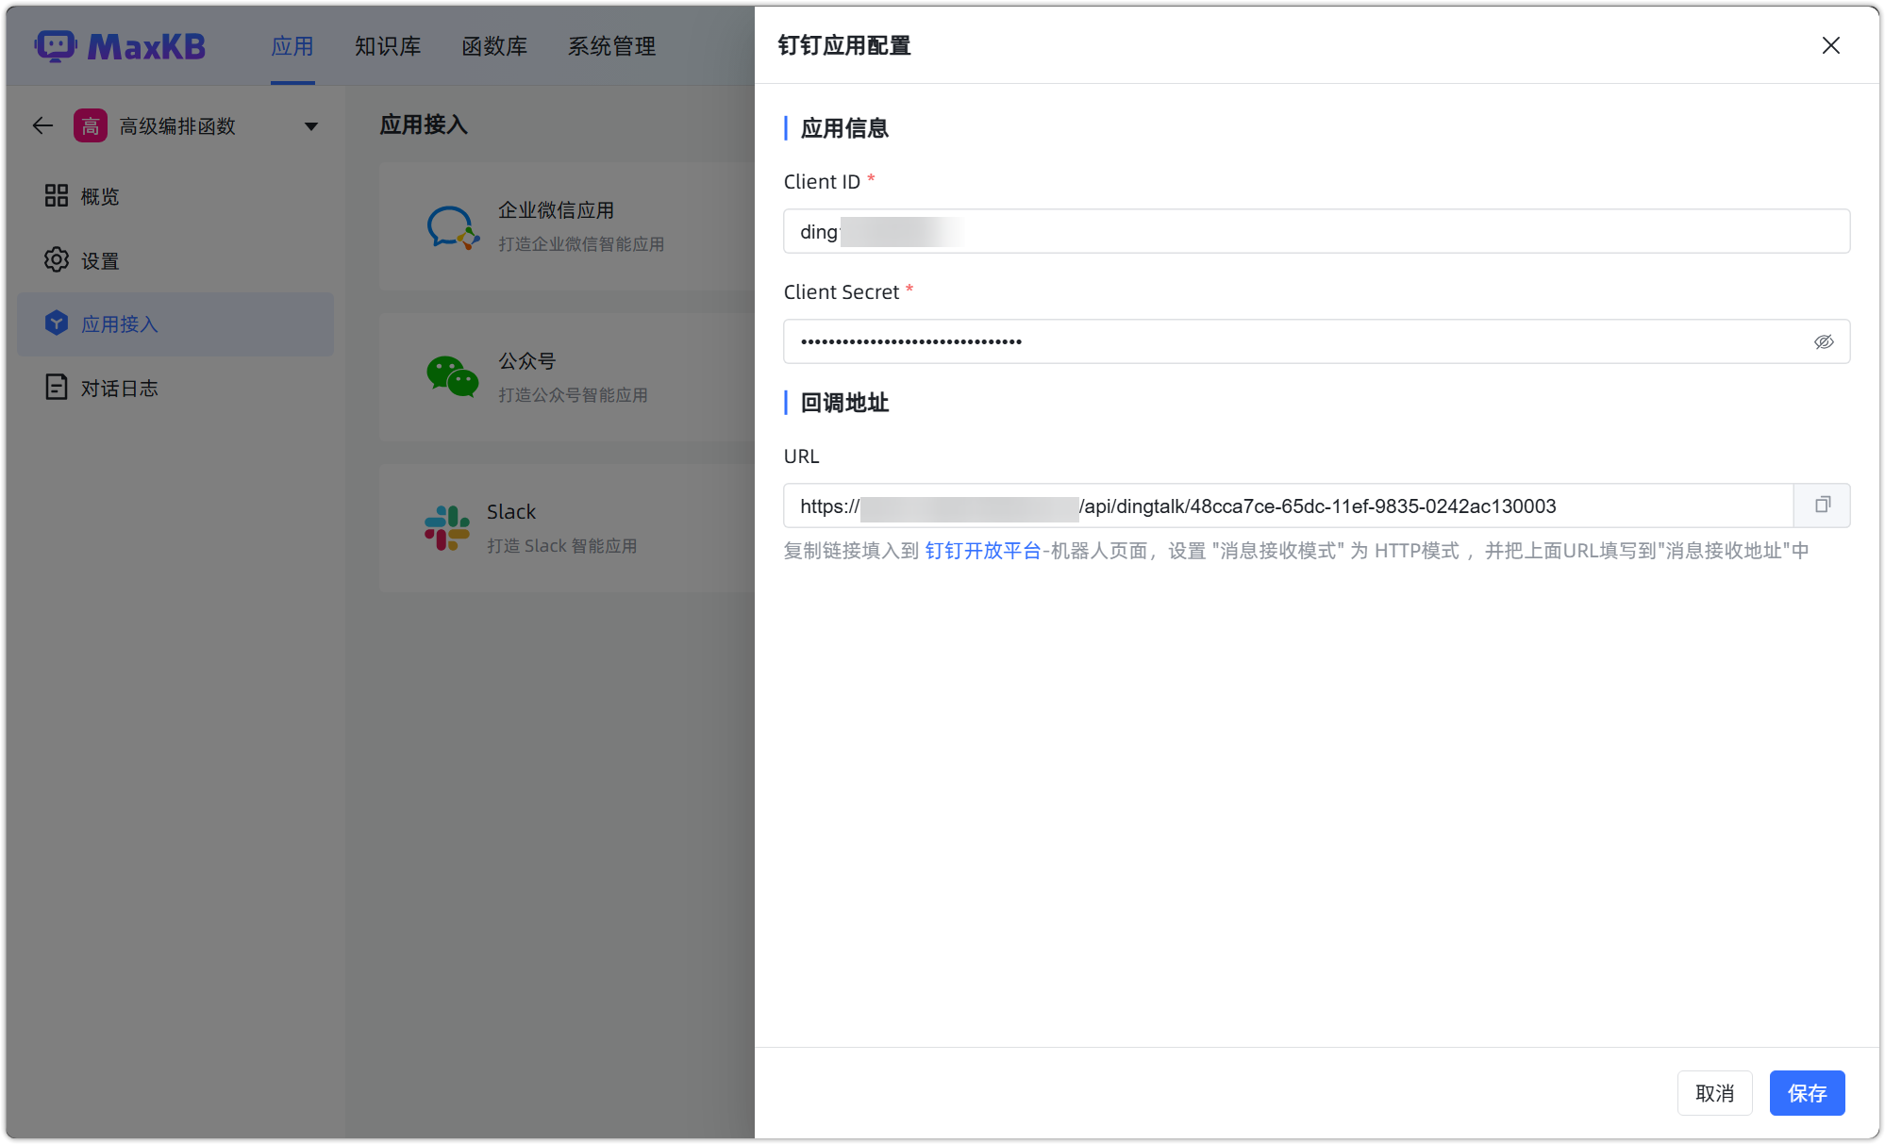Expand the 高级编排函数 application dropdown
Image resolution: width=1885 pixels, height=1144 pixels.
tap(312, 124)
